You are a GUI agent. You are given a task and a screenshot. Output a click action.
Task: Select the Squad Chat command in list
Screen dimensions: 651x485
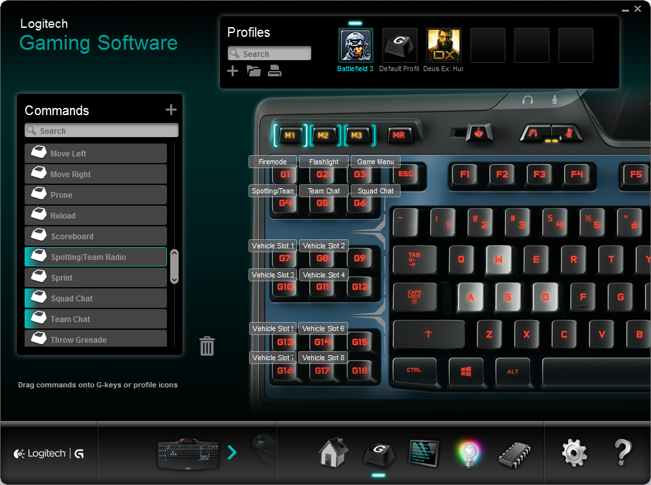(x=96, y=298)
